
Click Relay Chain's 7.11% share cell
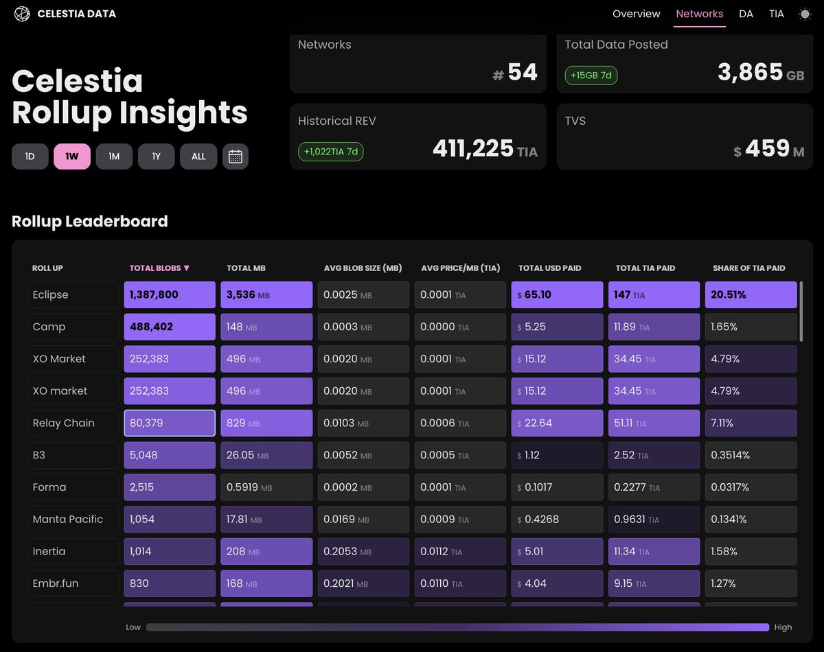coord(751,423)
